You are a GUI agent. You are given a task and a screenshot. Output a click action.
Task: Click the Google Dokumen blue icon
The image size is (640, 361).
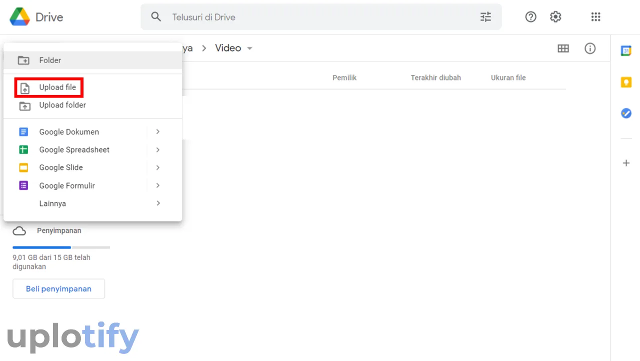coord(23,132)
